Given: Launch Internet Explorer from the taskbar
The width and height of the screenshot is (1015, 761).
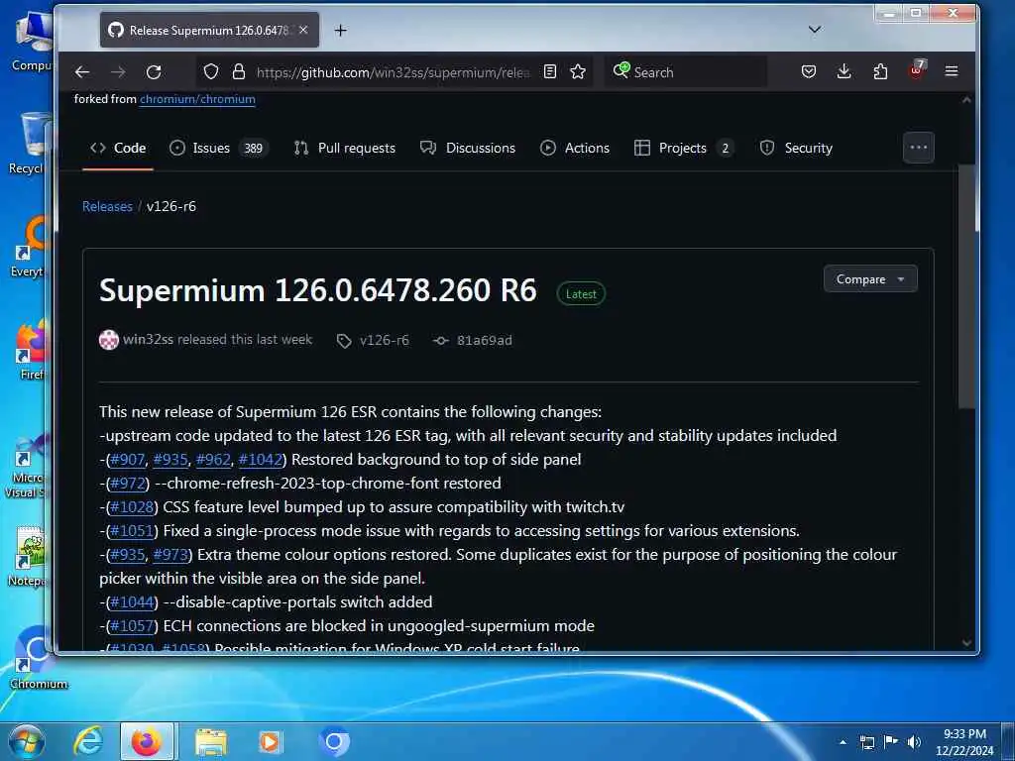Looking at the screenshot, I should coord(88,742).
